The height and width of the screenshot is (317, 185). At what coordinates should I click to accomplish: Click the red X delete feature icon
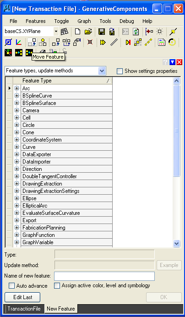click(90, 42)
